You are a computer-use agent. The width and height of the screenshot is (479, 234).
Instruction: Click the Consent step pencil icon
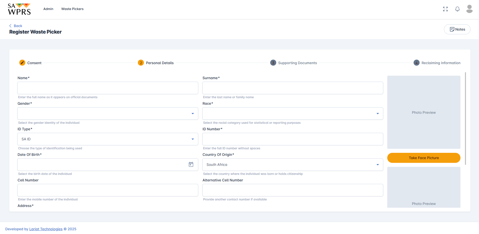coord(22,63)
